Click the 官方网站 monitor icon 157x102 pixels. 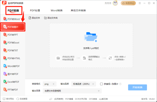pyautogui.click(x=4, y=99)
